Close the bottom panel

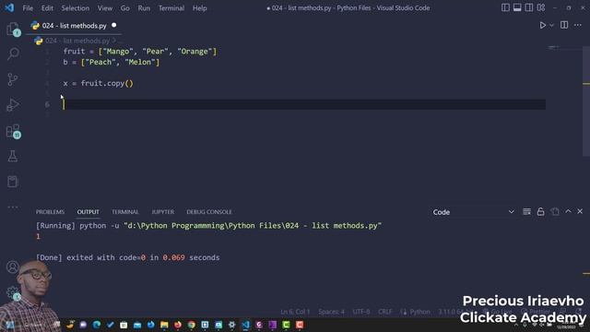580,211
